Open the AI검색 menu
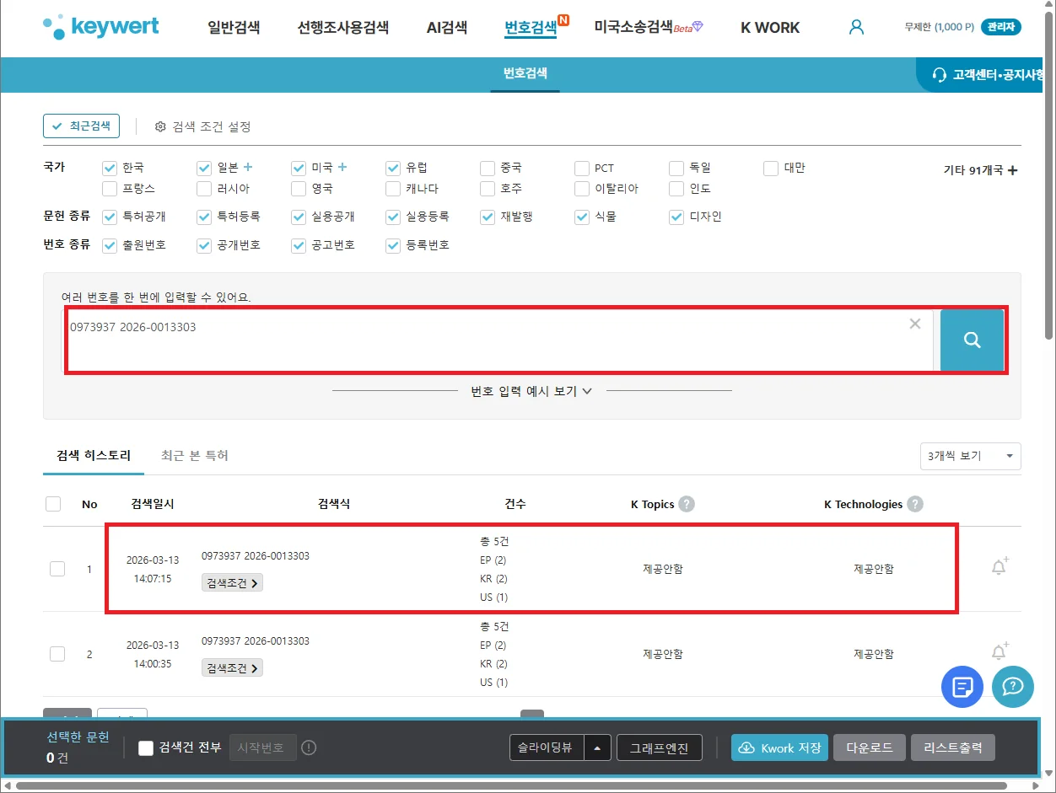 446,27
